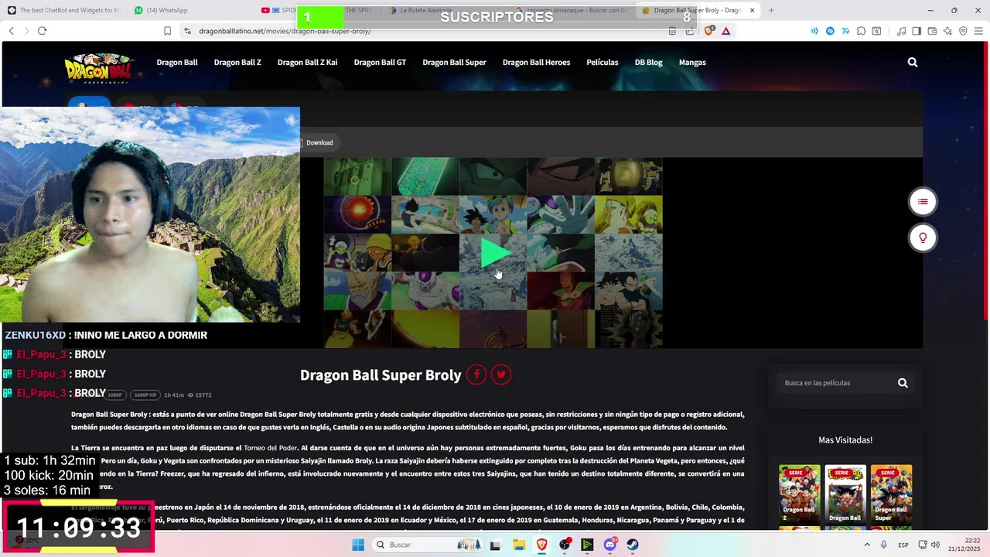Open the Dragon Ball Heroes menu item
The image size is (990, 557).
point(536,62)
